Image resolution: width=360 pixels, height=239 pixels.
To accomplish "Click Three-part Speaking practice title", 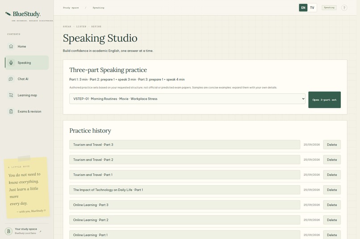I will point(108,70).
